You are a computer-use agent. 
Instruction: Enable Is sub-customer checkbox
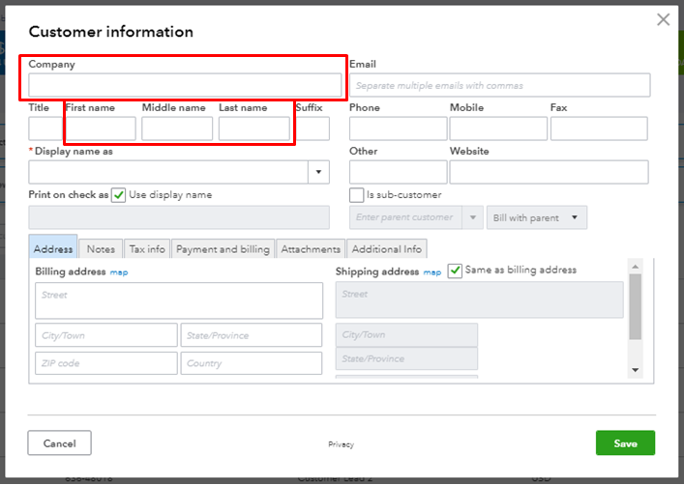357,195
